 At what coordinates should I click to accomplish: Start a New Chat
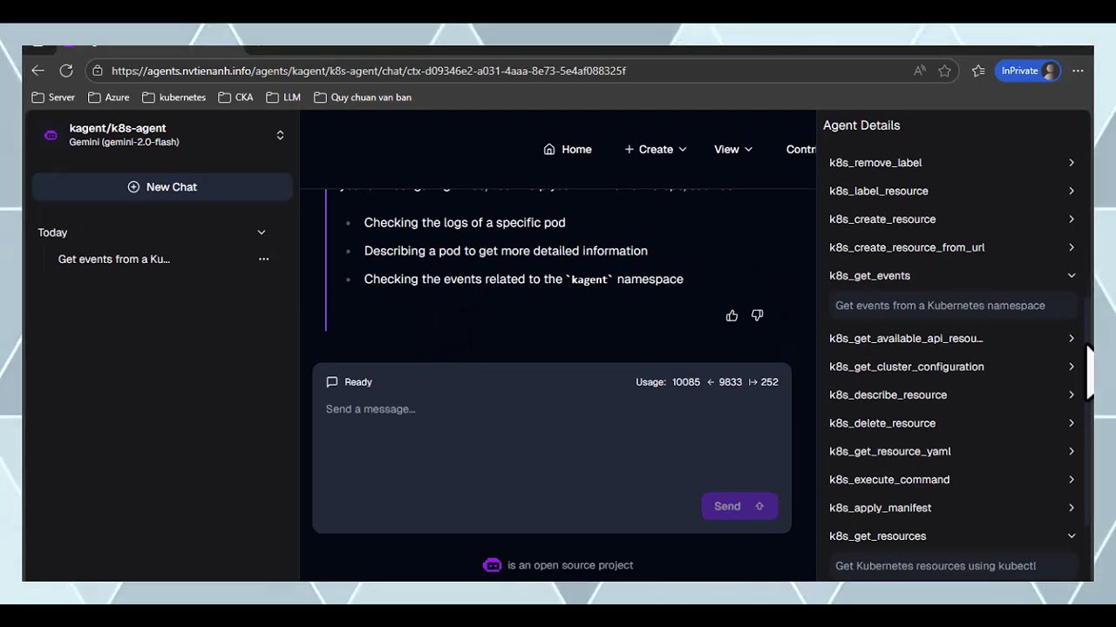pyautogui.click(x=162, y=187)
